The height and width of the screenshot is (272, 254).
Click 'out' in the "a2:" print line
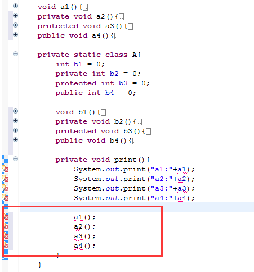[112, 179]
